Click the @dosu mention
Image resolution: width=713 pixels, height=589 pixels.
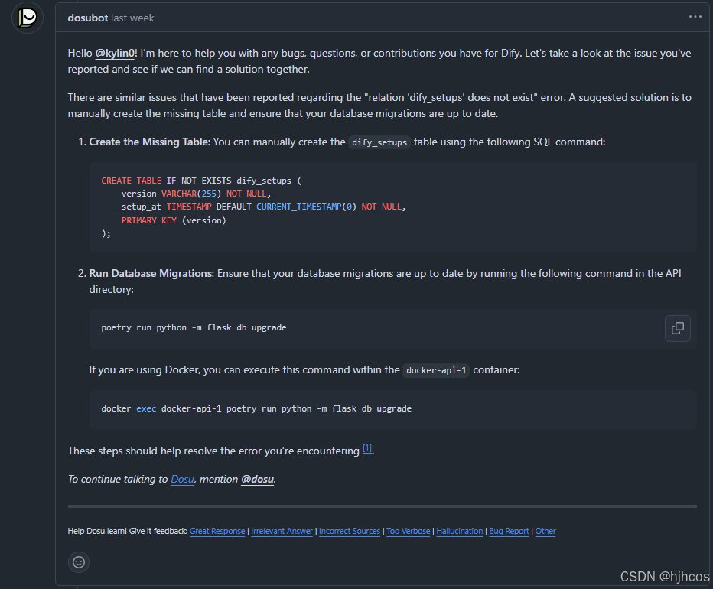(x=257, y=480)
